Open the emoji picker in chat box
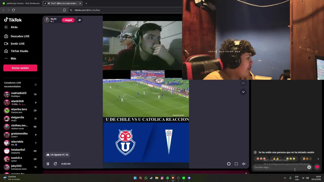The height and width of the screenshot is (182, 324). tap(309, 167)
